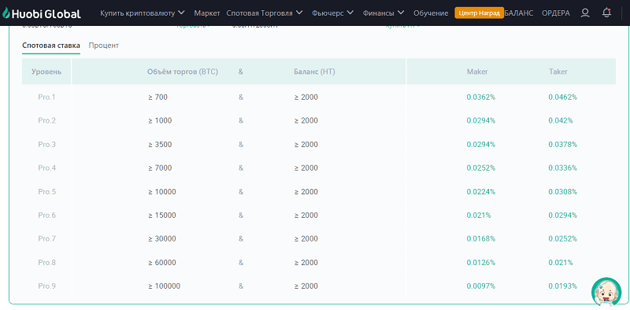This screenshot has width=630, height=310.
Task: Click the ≥ 30000 trading volume cell
Action: pyautogui.click(x=162, y=238)
